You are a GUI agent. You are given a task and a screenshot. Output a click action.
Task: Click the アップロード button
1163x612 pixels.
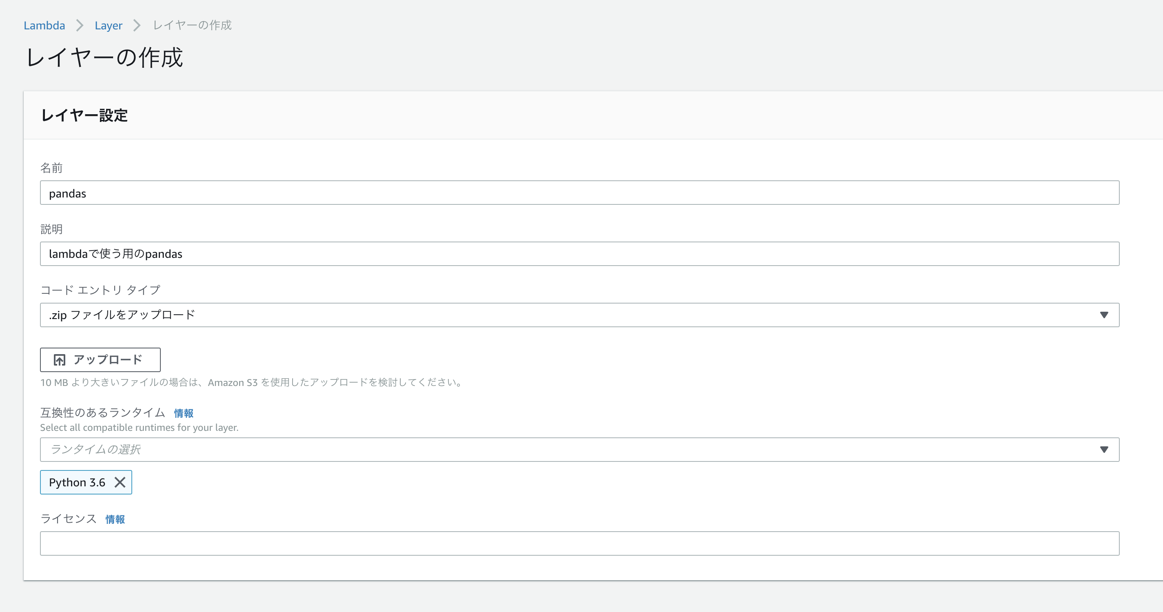point(100,360)
